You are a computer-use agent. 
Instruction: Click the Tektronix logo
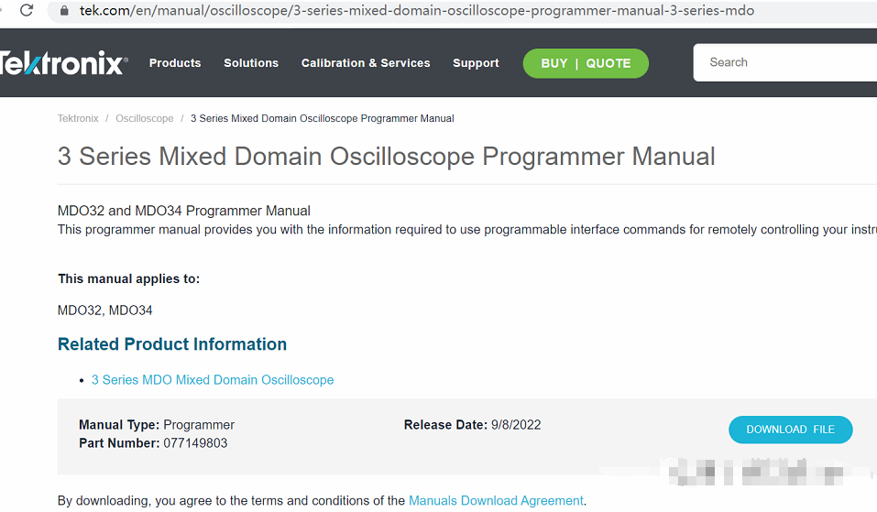62,63
